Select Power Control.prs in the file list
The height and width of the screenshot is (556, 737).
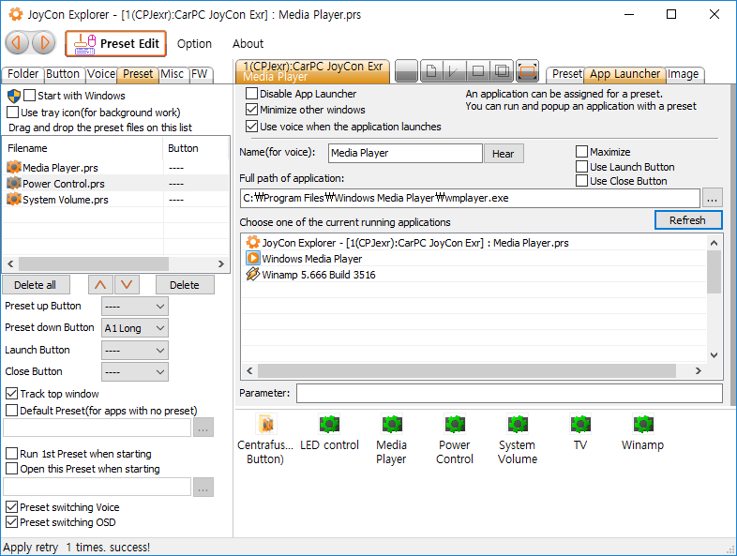coord(115,184)
